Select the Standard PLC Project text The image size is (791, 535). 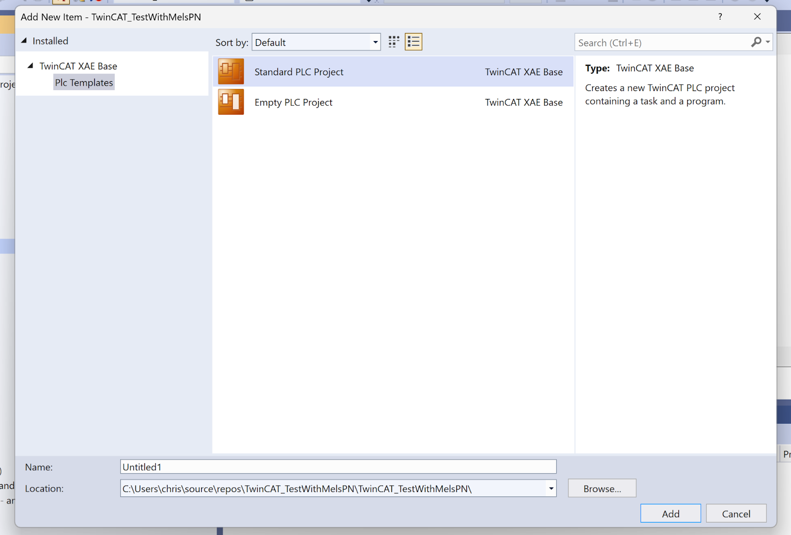(x=299, y=72)
